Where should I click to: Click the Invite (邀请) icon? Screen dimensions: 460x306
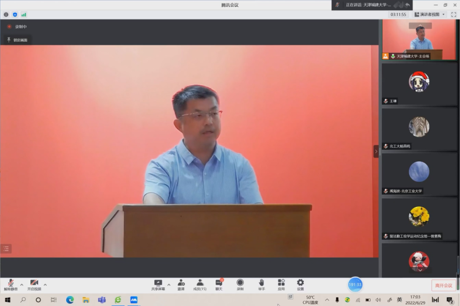pyautogui.click(x=181, y=284)
